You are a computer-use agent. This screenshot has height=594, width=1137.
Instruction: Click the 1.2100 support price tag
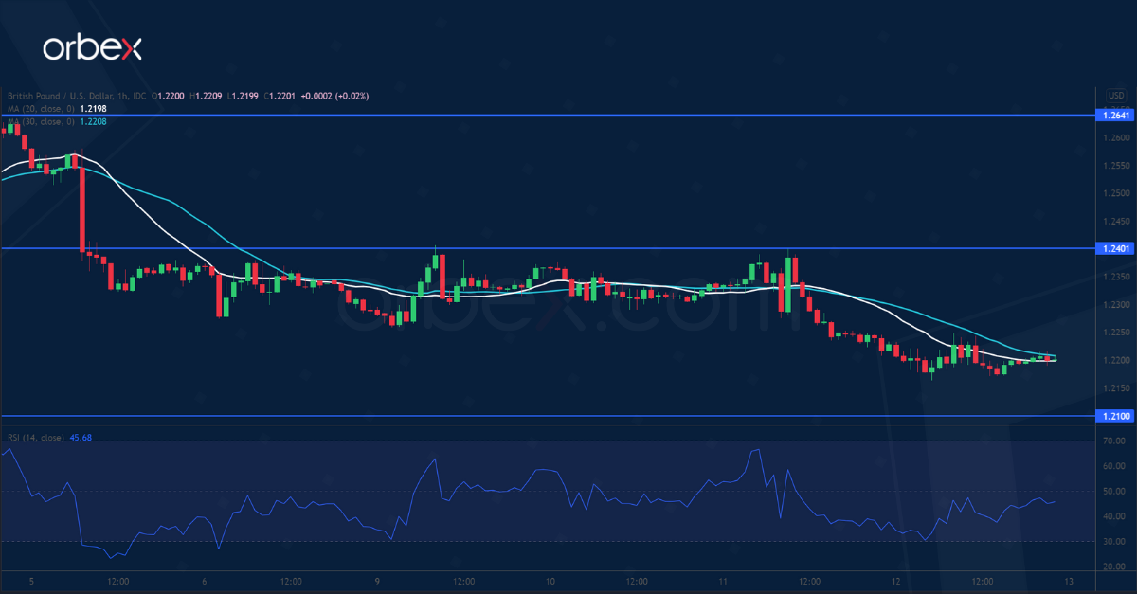point(1115,415)
